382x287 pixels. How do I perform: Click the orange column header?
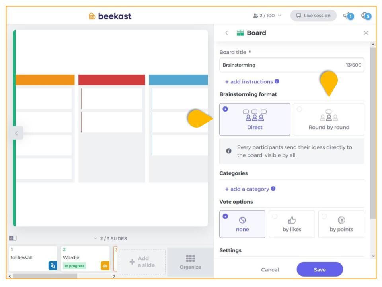45,80
